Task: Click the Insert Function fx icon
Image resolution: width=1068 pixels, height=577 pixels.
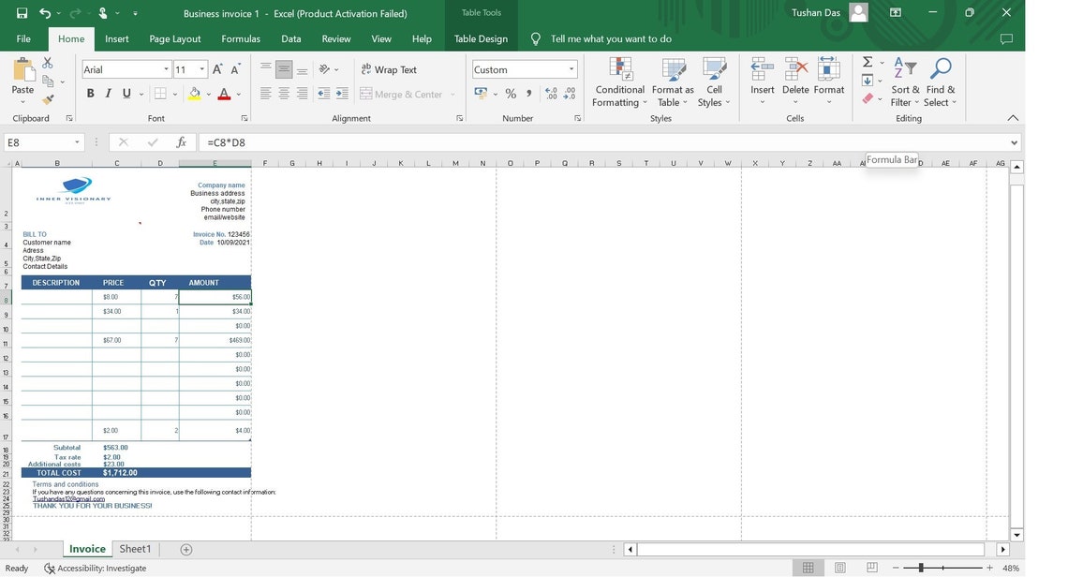Action: point(181,142)
